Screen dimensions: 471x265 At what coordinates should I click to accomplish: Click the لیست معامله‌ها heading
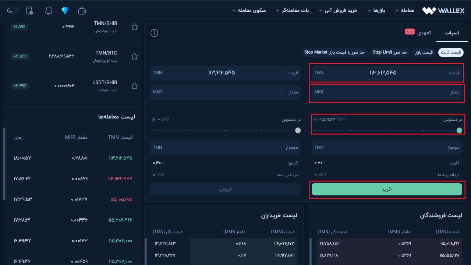click(x=117, y=117)
